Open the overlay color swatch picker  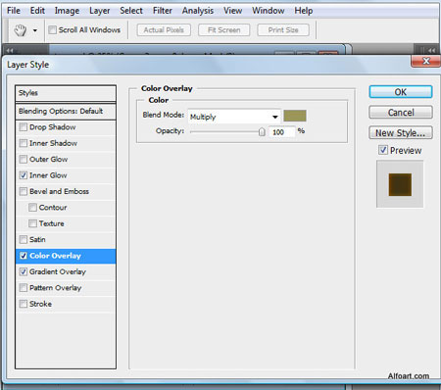(295, 116)
